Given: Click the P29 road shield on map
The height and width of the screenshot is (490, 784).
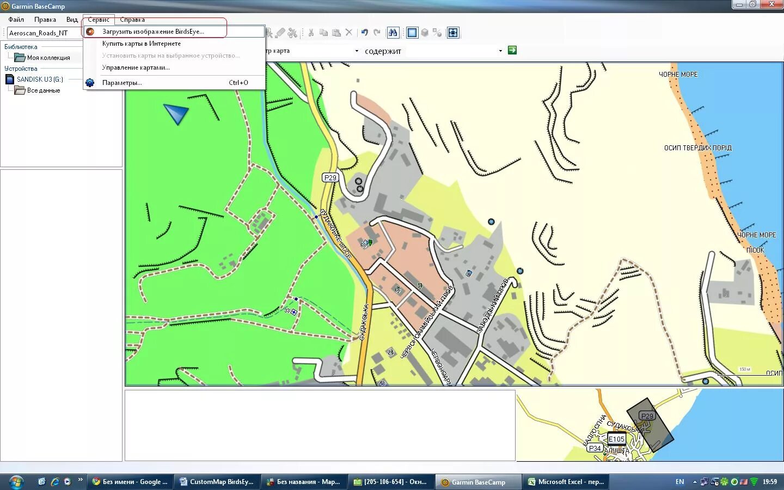Looking at the screenshot, I should point(330,177).
